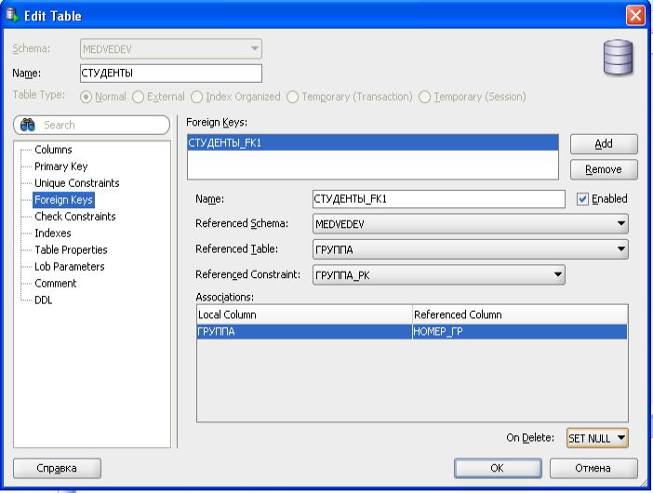The image size is (653, 493).
Task: Select Check Constraints in the tree
Action: (x=75, y=217)
